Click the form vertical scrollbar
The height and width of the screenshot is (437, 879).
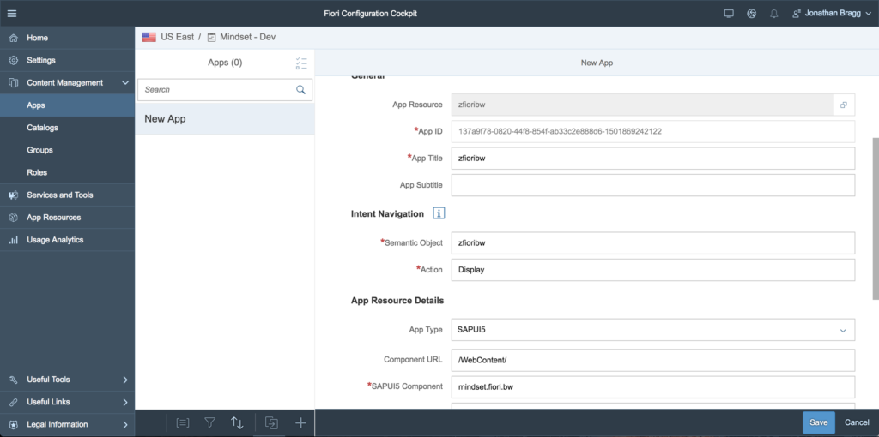876,218
